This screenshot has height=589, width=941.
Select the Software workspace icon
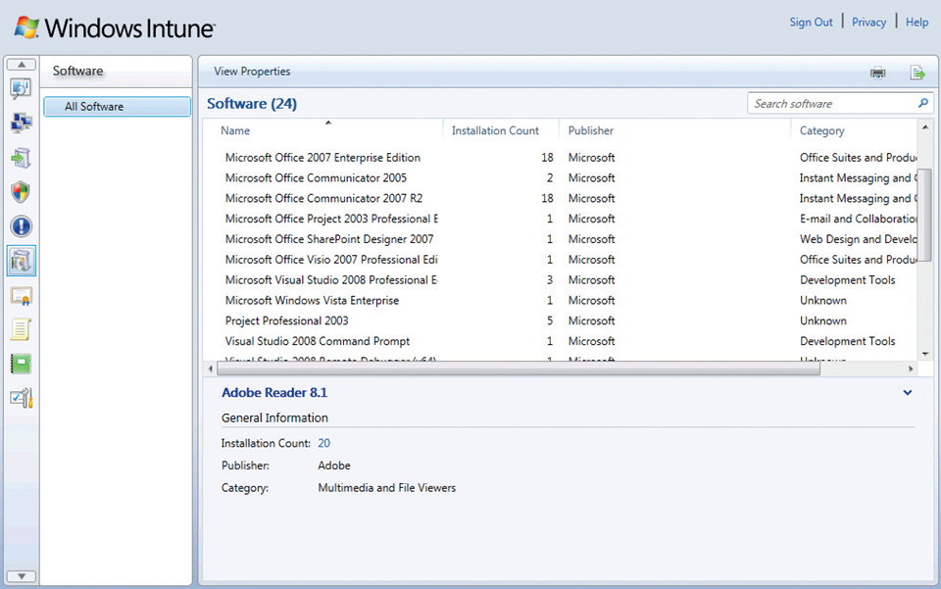click(x=21, y=261)
